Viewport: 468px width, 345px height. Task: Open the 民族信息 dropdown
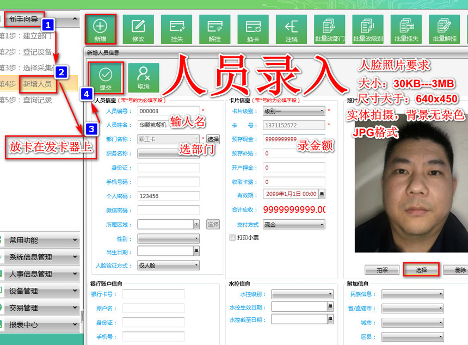pos(413,294)
